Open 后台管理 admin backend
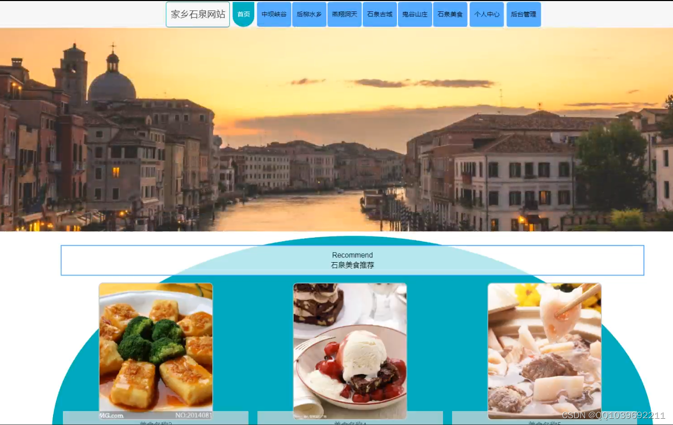The image size is (673, 425). [x=524, y=15]
